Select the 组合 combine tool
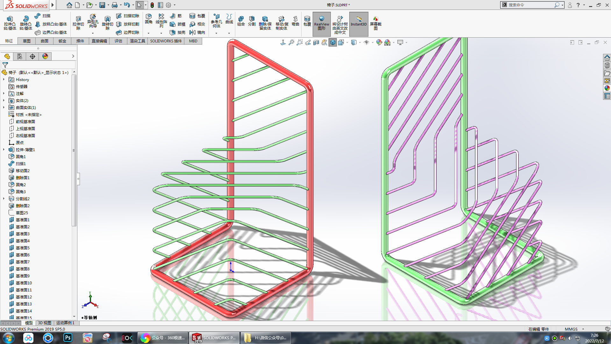This screenshot has height=344, width=611. click(x=241, y=21)
